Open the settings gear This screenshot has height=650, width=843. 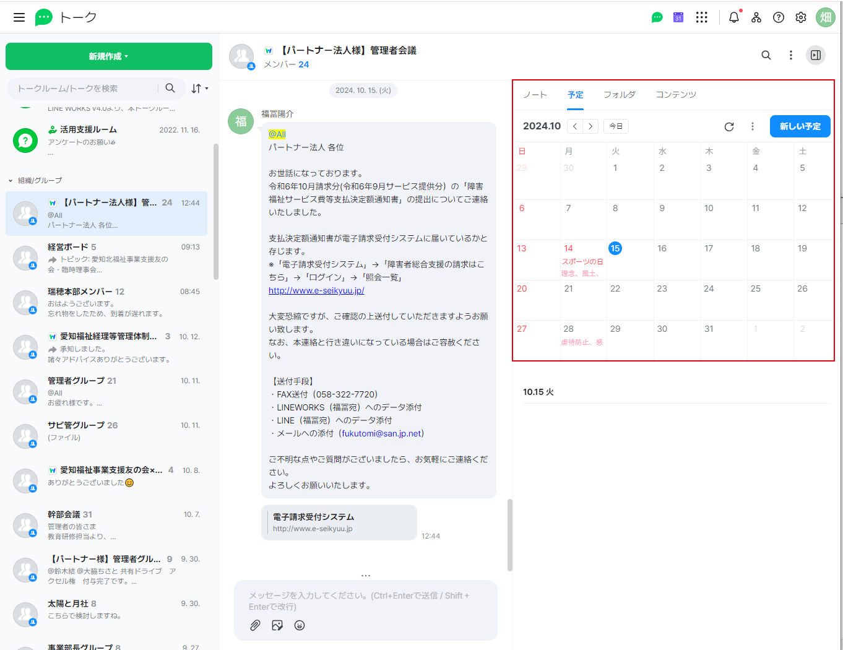pos(801,17)
